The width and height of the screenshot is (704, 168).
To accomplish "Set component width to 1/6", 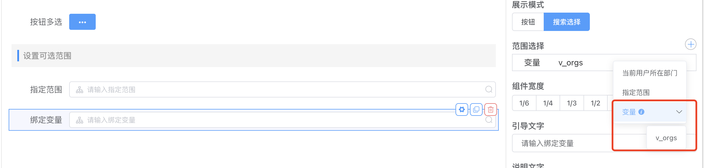I will pyautogui.click(x=524, y=103).
